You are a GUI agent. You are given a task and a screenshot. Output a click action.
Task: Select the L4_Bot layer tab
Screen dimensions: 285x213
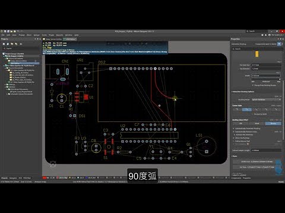[90, 177]
